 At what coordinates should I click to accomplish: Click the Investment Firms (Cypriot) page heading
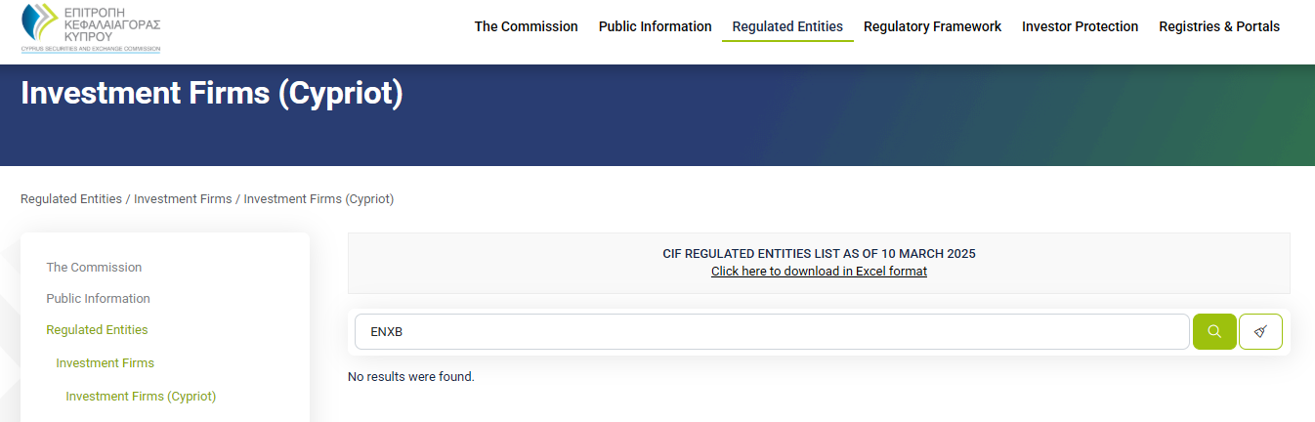(212, 94)
